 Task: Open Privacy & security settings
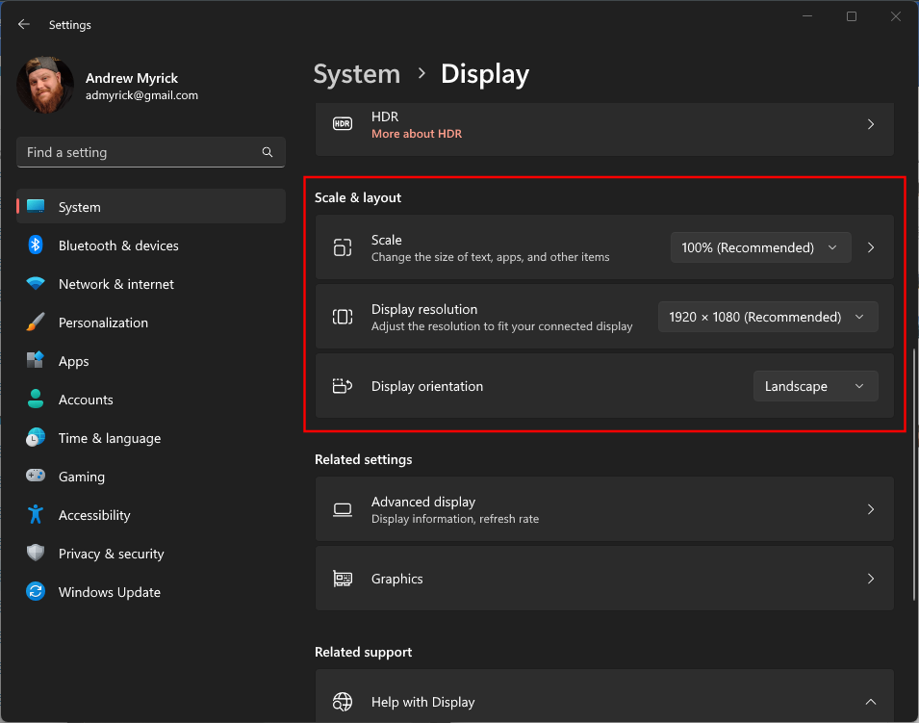pos(111,554)
